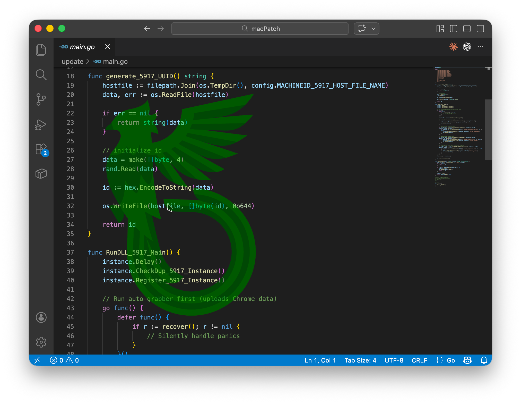Toggle the secondary side bar layout button
This screenshot has height=404, width=521.
(480, 29)
